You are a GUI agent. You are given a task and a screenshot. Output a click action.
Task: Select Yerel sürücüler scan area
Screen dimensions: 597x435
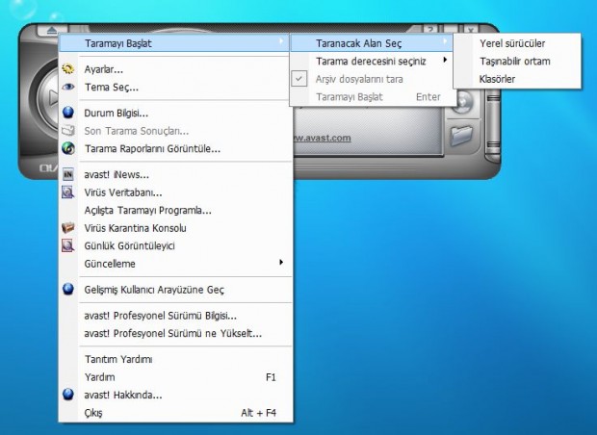coord(517,43)
